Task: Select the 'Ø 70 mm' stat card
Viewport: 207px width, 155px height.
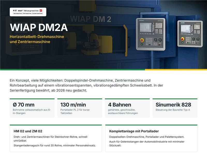Action: (x=32, y=108)
